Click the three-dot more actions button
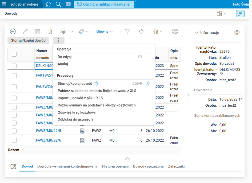 coord(58,40)
